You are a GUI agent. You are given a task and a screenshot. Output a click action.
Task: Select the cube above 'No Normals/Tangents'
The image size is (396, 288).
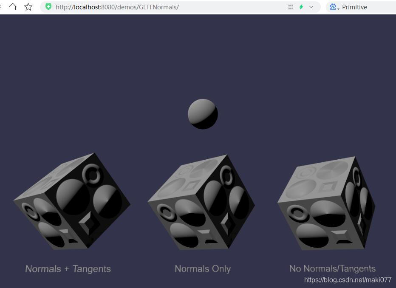click(326, 203)
